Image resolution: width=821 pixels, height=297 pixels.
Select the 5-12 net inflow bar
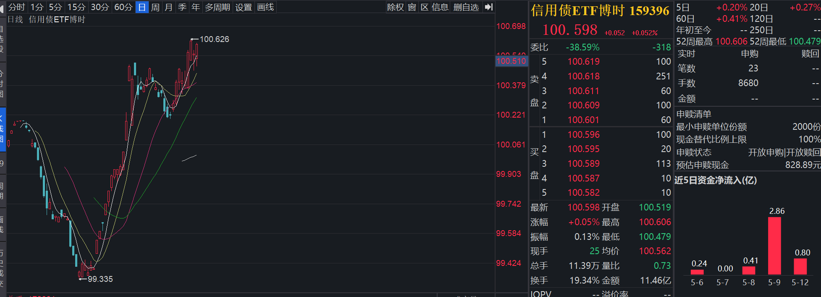click(800, 266)
